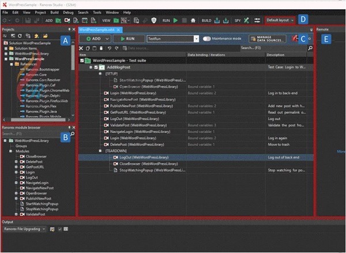Click the search magnifier in test suite

click(311, 48)
